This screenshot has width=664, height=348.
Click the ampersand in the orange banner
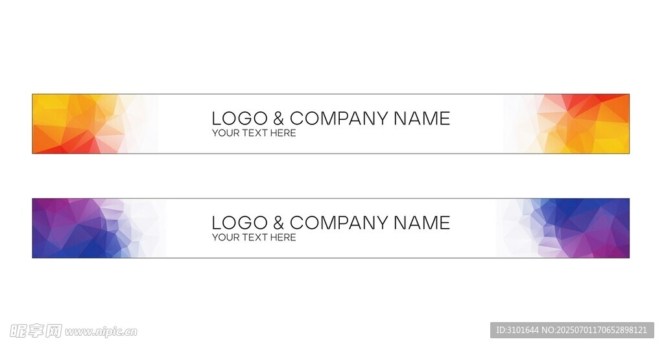tap(279, 119)
